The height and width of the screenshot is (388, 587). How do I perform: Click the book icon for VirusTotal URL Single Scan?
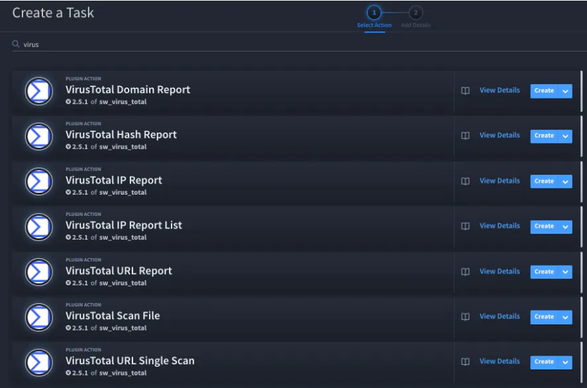click(465, 362)
